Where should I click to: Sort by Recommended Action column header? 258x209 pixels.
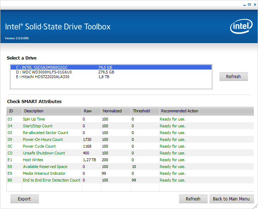206,111
